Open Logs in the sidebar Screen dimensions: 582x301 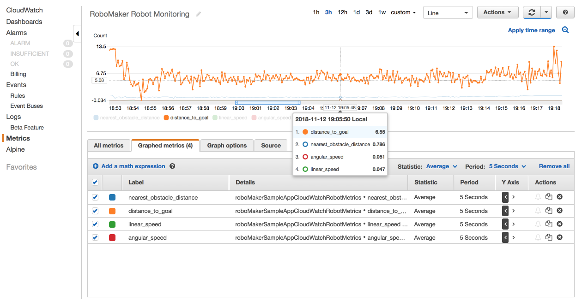[13, 117]
